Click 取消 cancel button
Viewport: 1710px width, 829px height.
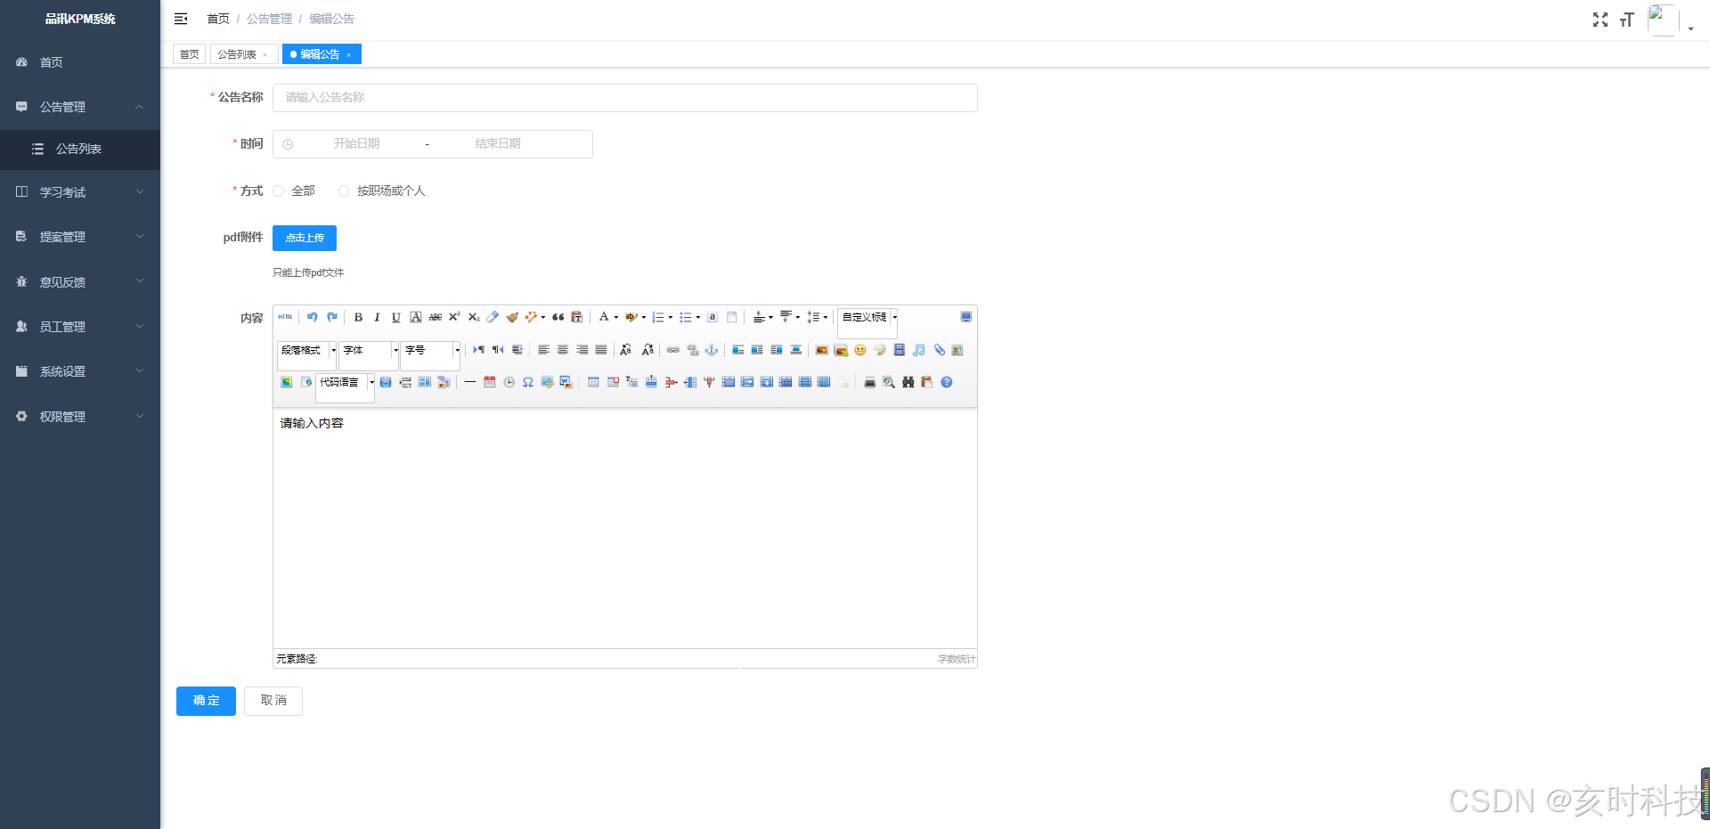click(273, 701)
